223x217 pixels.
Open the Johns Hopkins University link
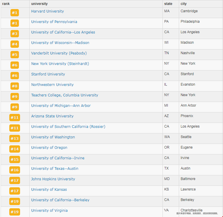(53, 179)
